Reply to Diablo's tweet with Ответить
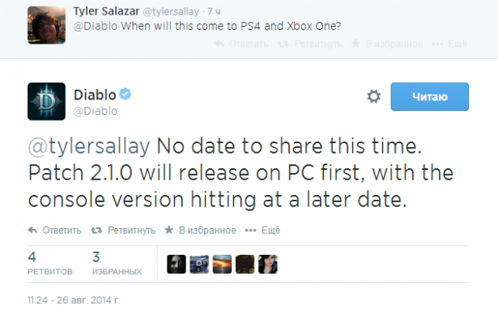Screen dimensions: 498x313 54,231
